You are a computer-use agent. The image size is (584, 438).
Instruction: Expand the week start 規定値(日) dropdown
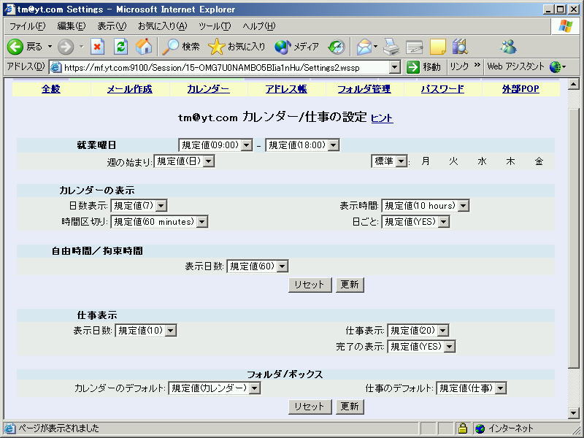click(184, 161)
